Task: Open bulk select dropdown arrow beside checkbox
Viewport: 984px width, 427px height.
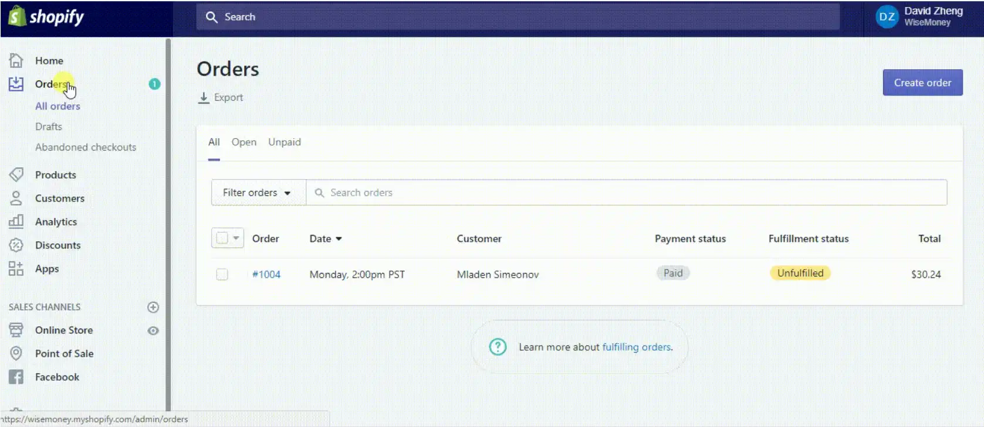Action: coord(236,238)
